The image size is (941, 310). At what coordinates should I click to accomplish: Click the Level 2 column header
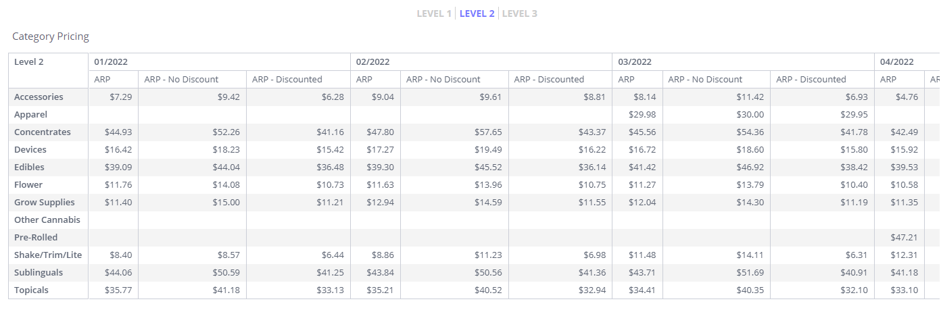29,62
